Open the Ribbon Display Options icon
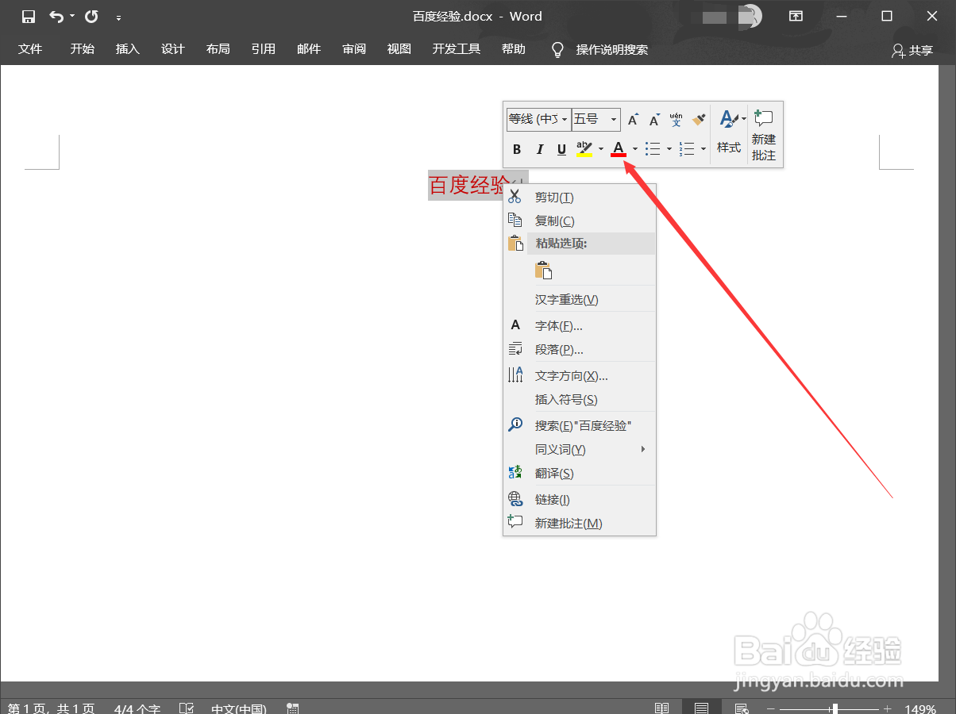 [796, 17]
